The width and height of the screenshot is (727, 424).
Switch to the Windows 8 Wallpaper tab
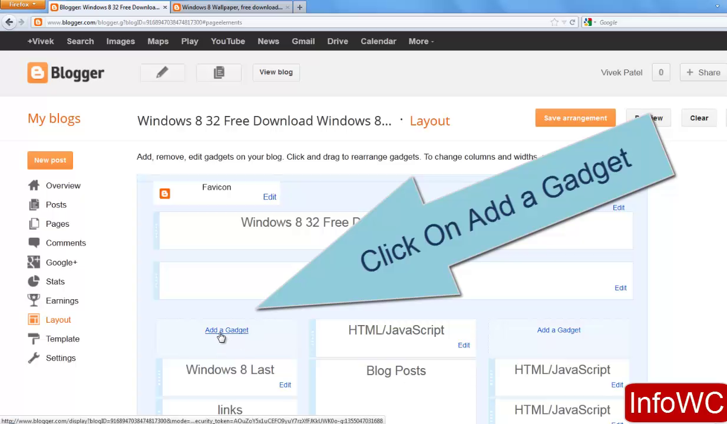pyautogui.click(x=231, y=7)
